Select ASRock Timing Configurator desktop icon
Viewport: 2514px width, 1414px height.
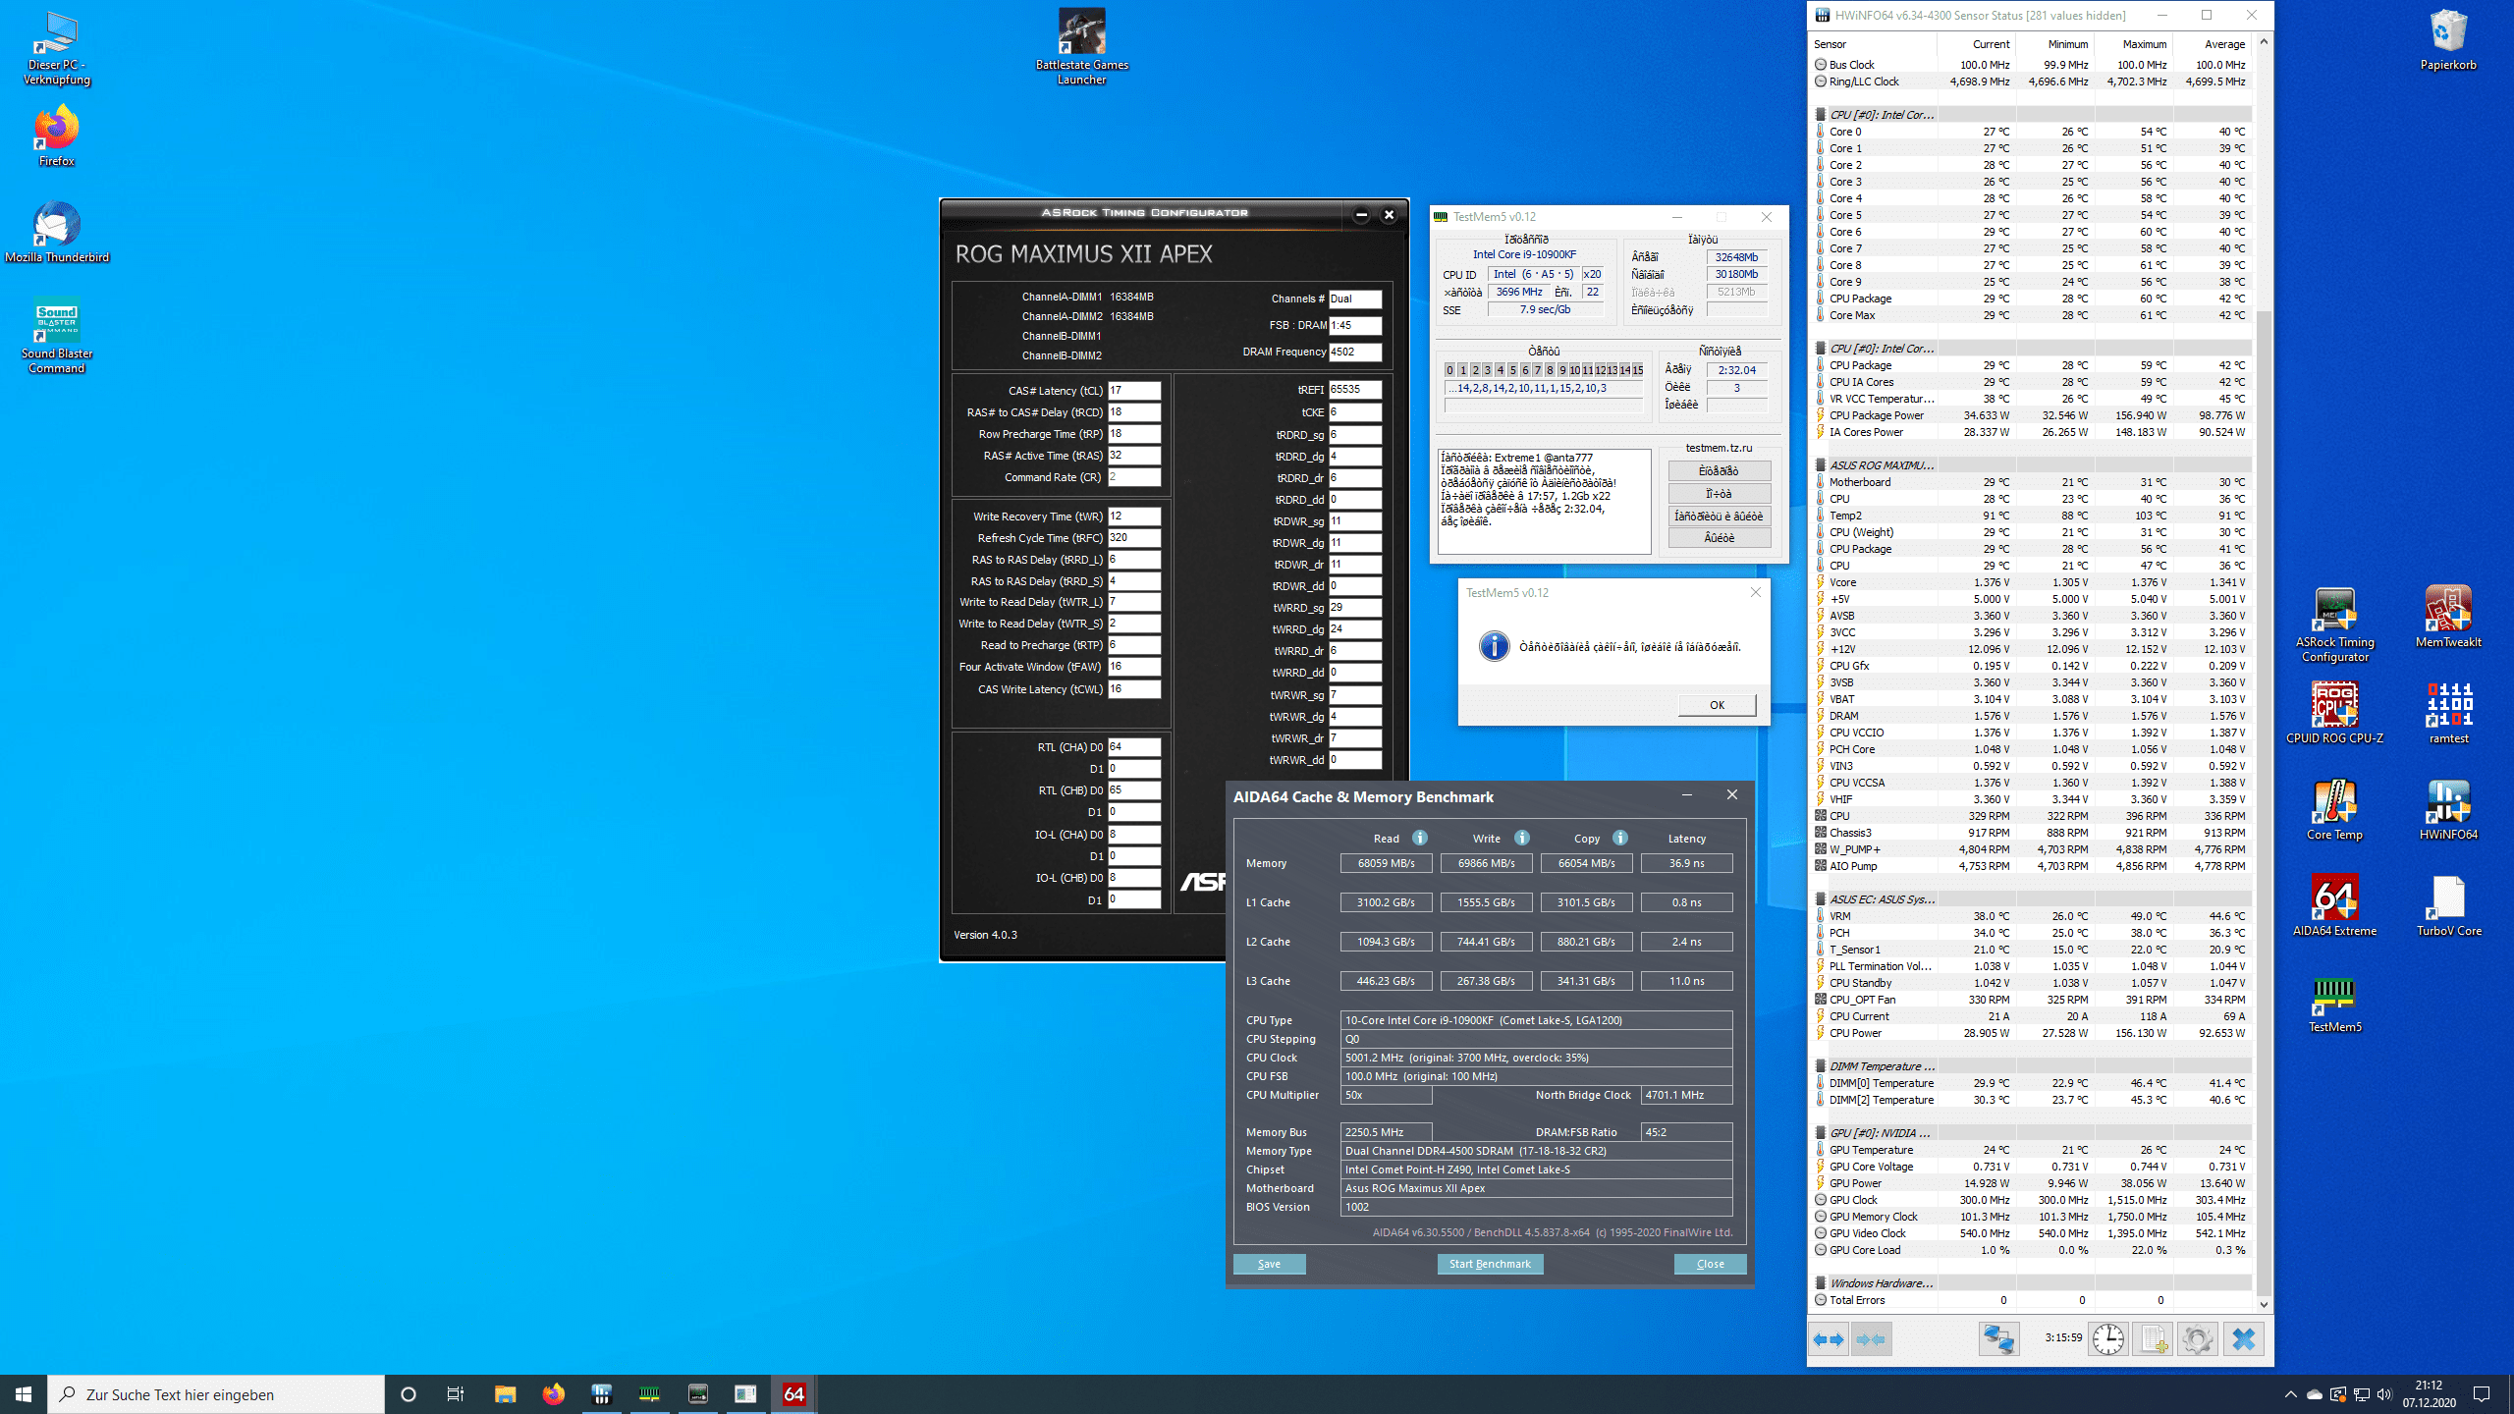coord(2334,625)
